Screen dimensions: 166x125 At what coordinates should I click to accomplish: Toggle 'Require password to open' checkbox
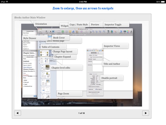(88, 92)
